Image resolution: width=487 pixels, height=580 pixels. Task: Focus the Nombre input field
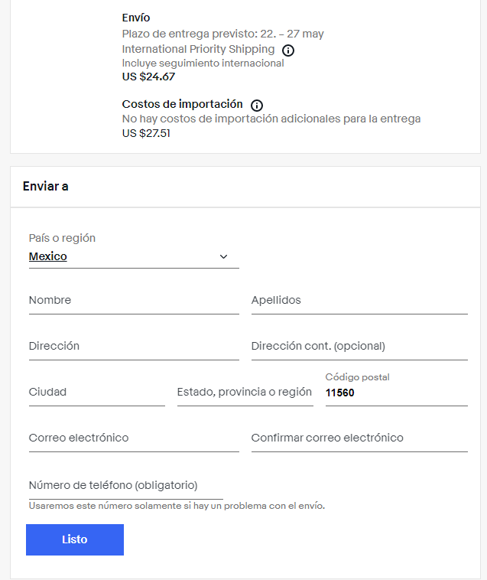click(133, 301)
